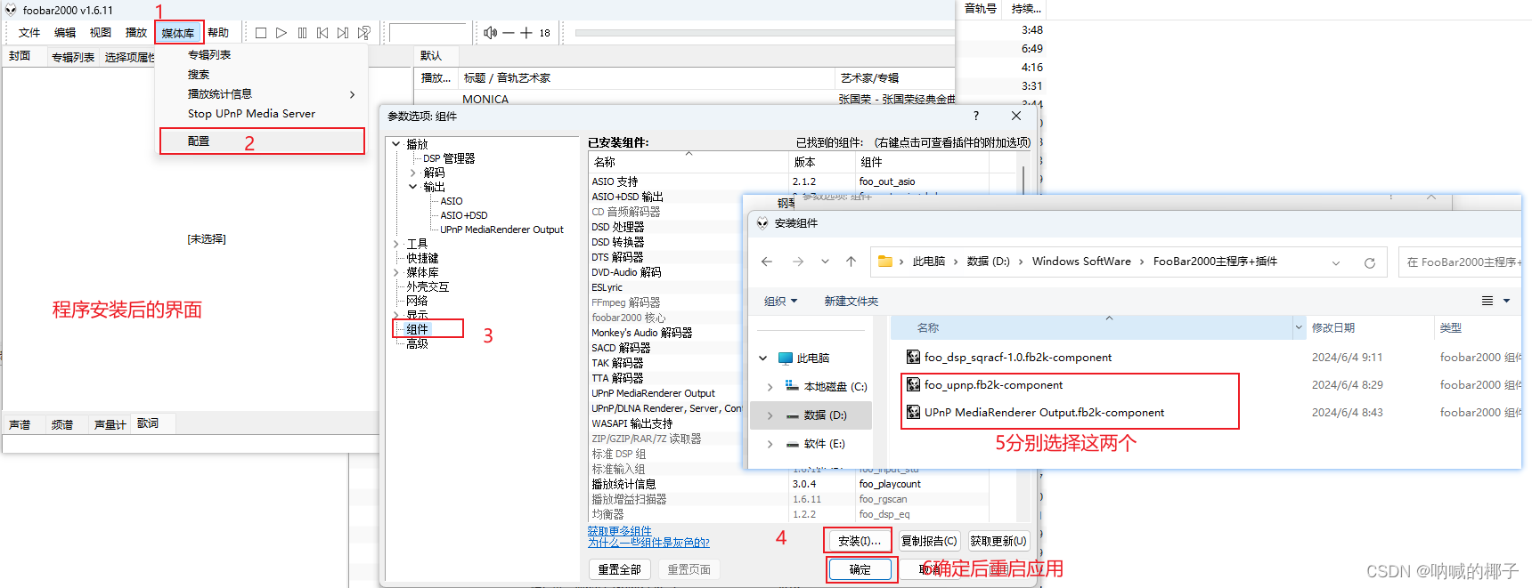1532x588 pixels.
Task: Open the 文件 menu
Action: [29, 33]
